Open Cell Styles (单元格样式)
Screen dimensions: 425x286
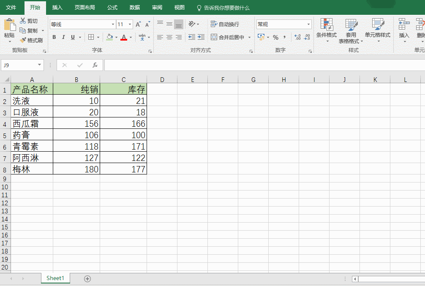[378, 30]
